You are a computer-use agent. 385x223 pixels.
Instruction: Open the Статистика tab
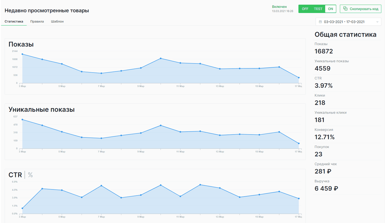pyautogui.click(x=14, y=21)
